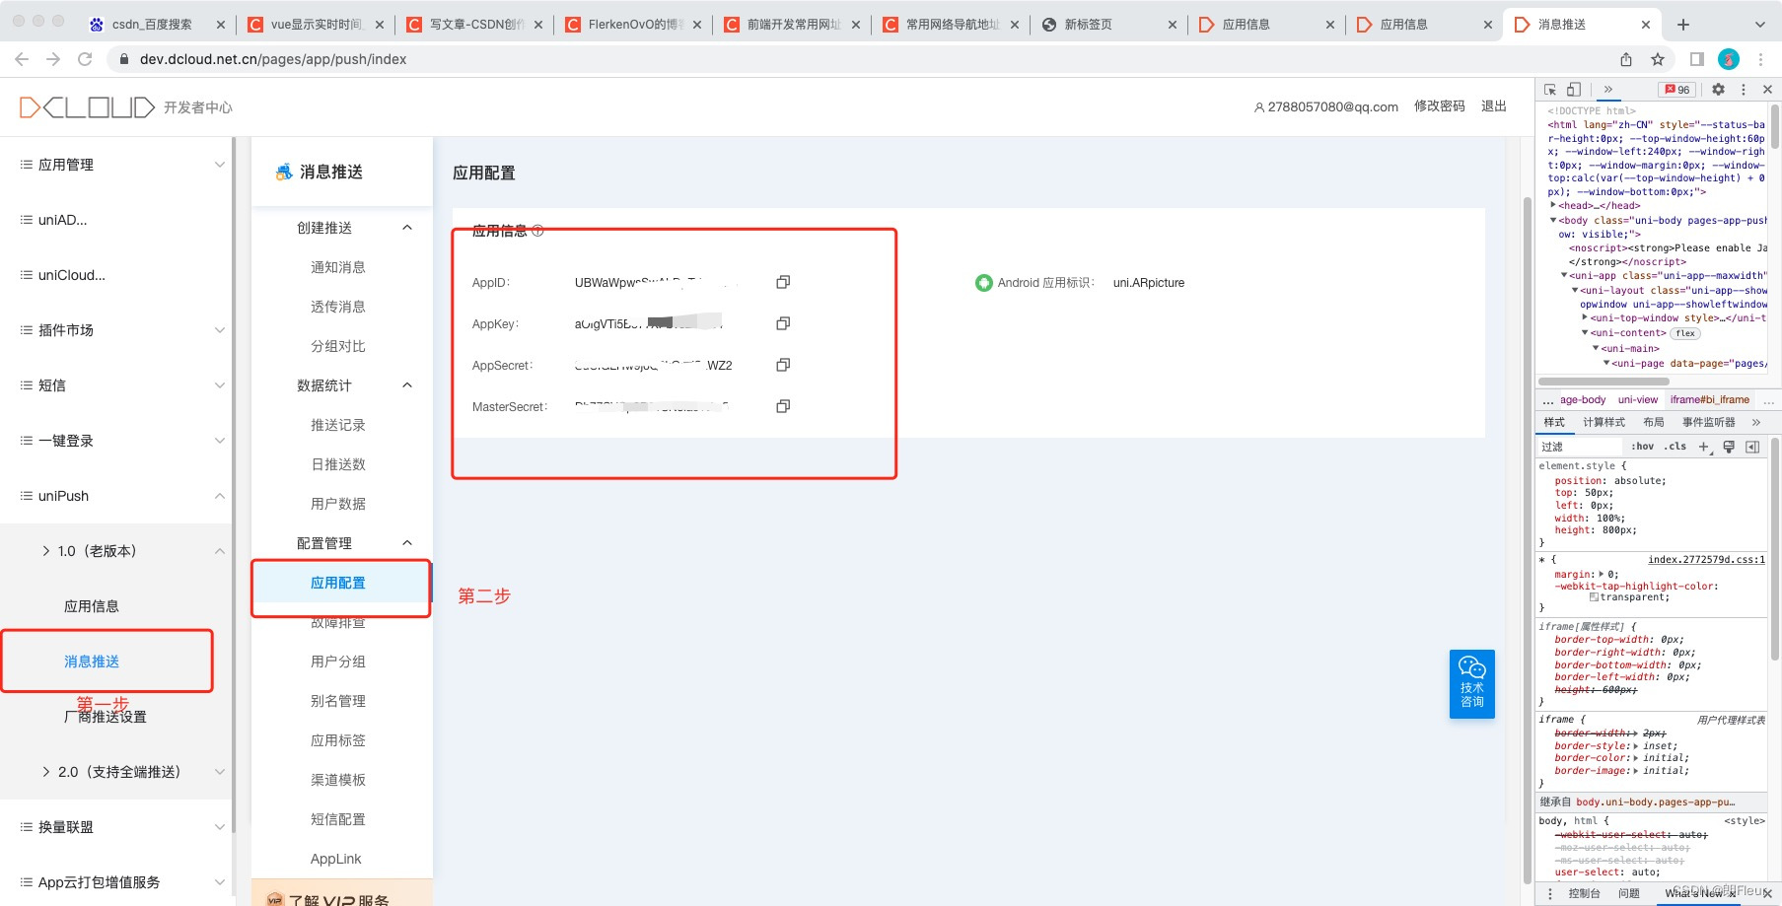
Task: Open the issues counter showing 96
Action: point(1675,90)
